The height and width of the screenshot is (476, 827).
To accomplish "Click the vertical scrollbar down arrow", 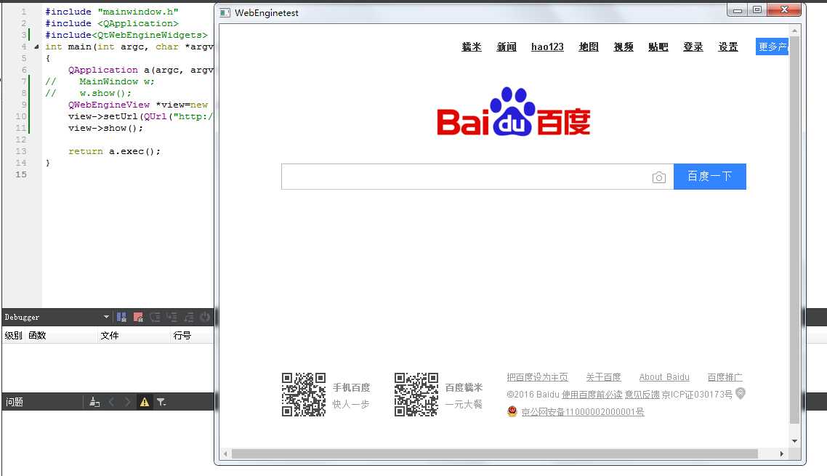I will click(x=794, y=441).
